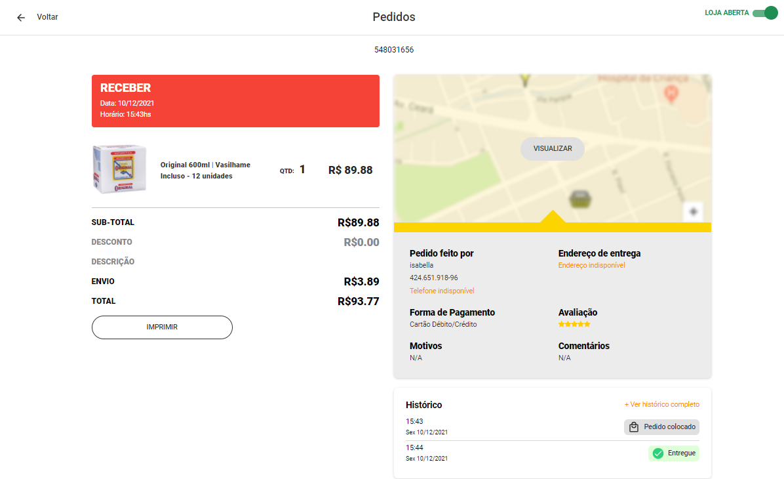Click the Voltar link text
This screenshot has width=784, height=479.
(x=47, y=17)
